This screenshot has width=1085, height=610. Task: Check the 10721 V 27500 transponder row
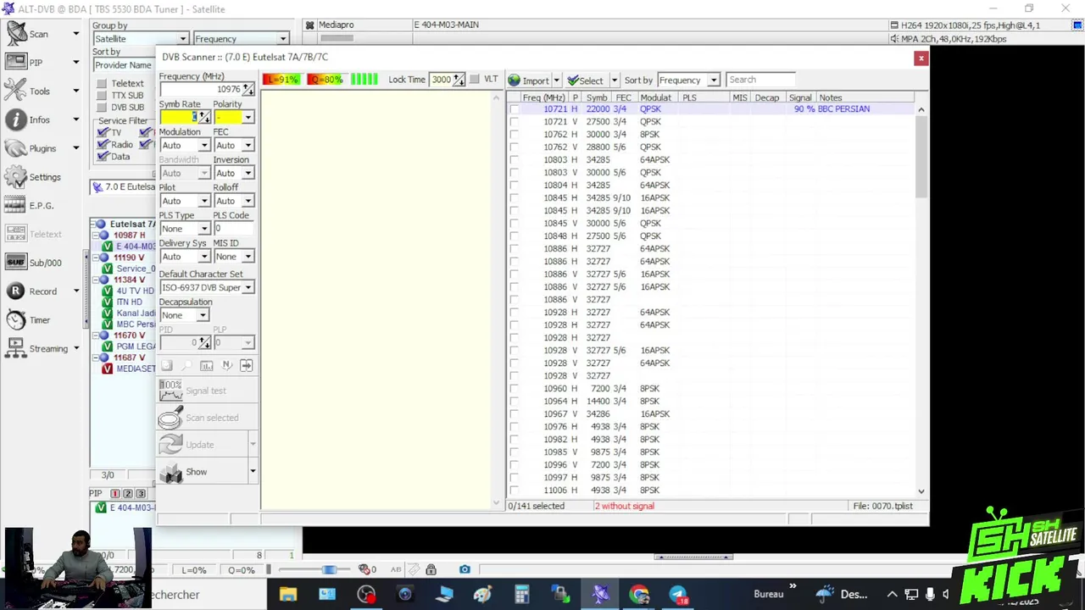pos(514,122)
